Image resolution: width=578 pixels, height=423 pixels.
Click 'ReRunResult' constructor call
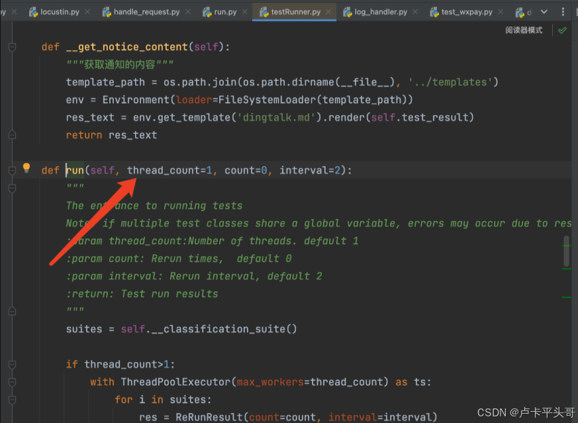click(x=209, y=418)
